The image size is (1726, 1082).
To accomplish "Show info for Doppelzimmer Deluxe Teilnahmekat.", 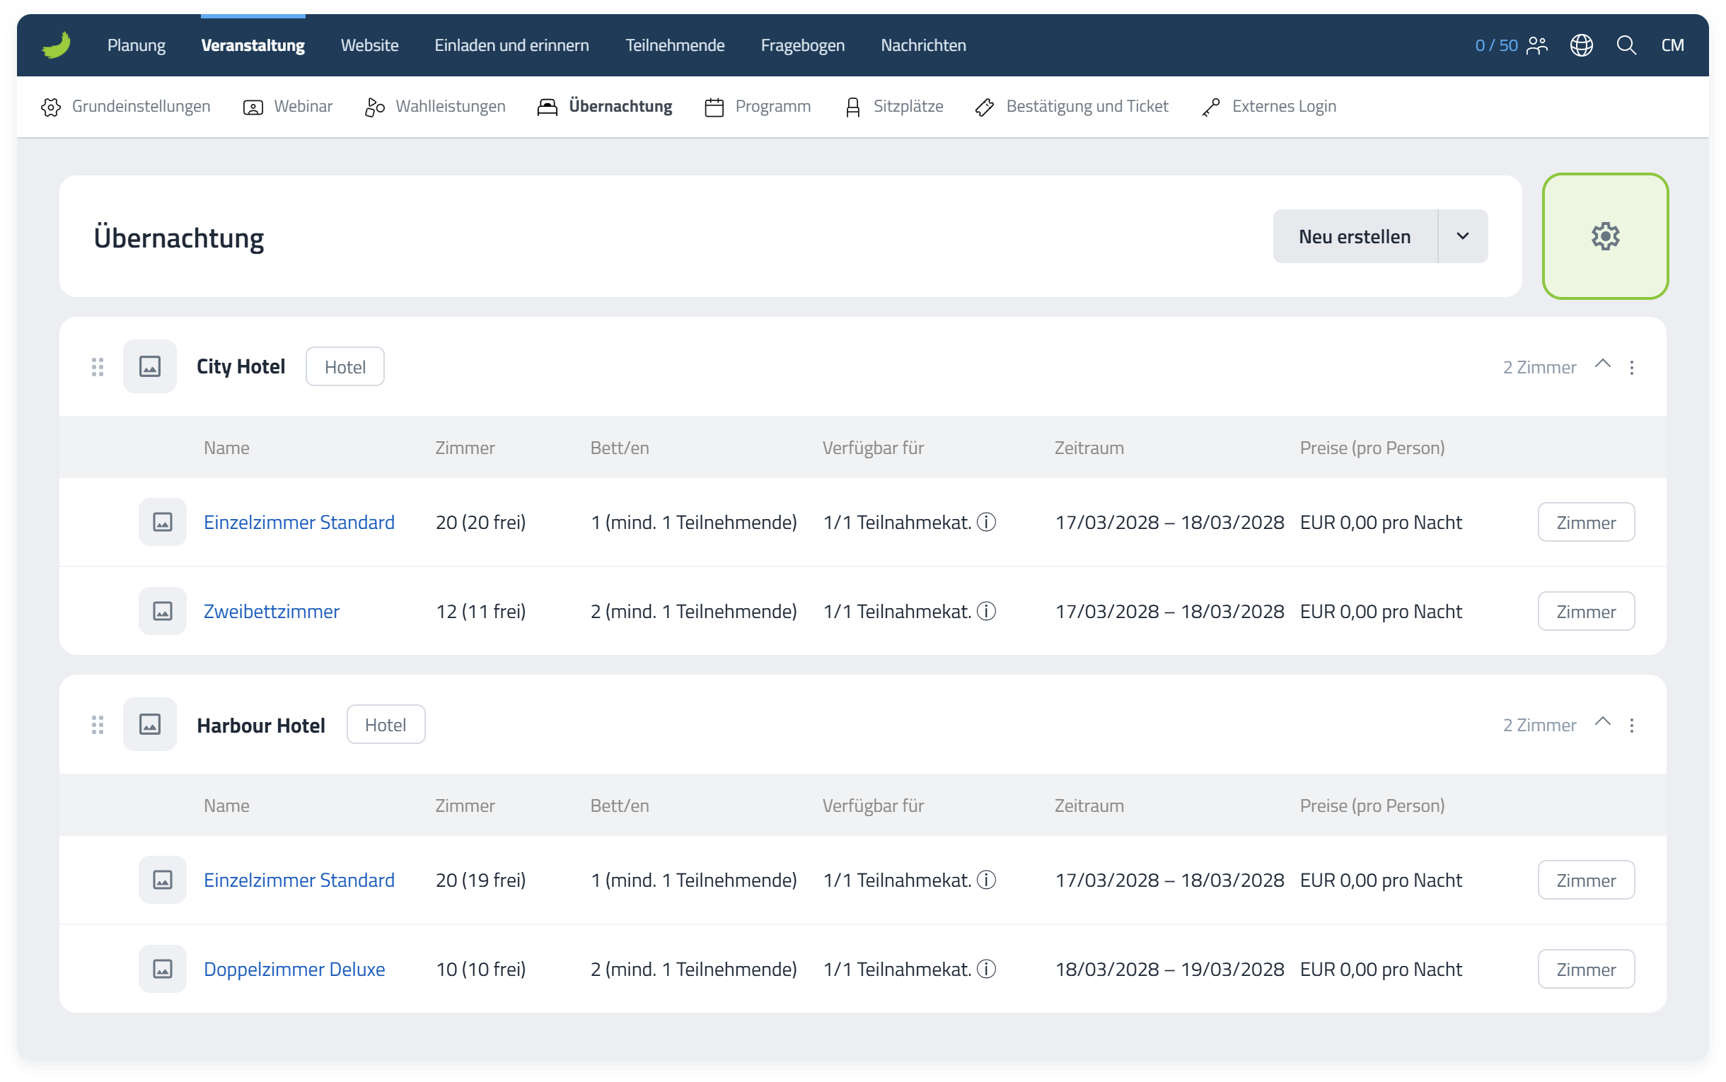I will coord(986,969).
